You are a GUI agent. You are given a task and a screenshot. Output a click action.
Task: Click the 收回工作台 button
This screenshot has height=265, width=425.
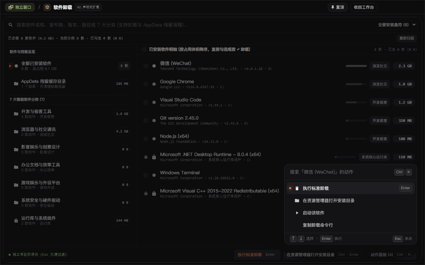point(364,7)
